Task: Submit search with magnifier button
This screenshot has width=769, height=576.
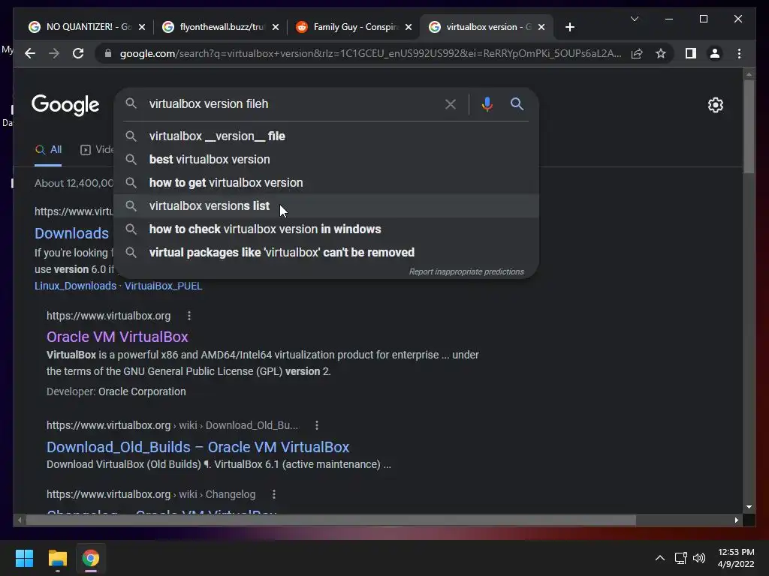Action: (517, 103)
